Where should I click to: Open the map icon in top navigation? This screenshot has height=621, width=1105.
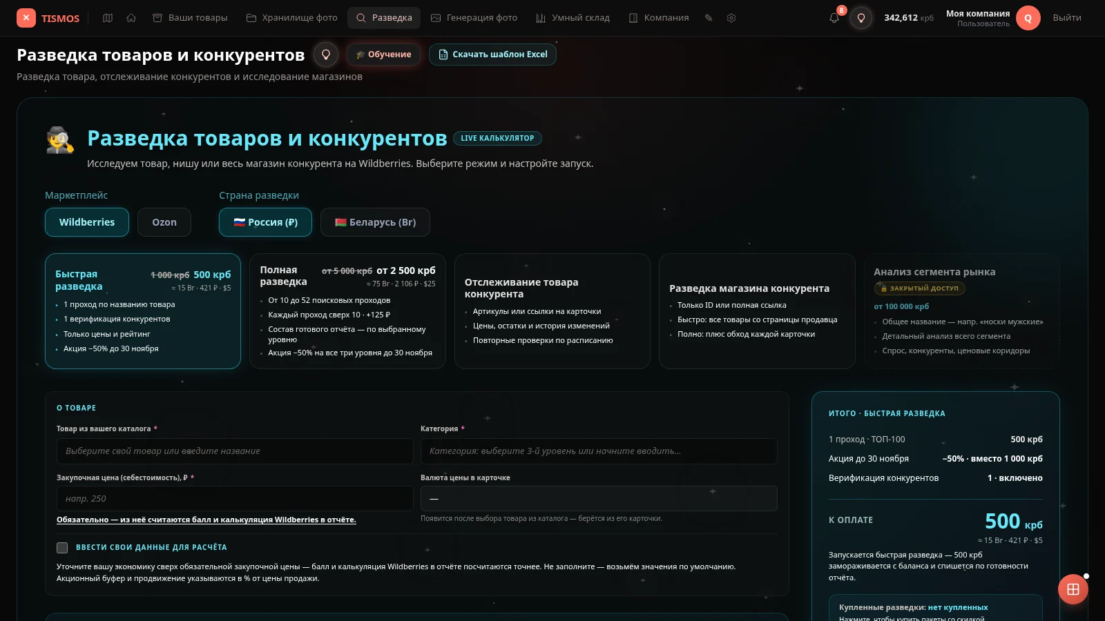pos(108,18)
